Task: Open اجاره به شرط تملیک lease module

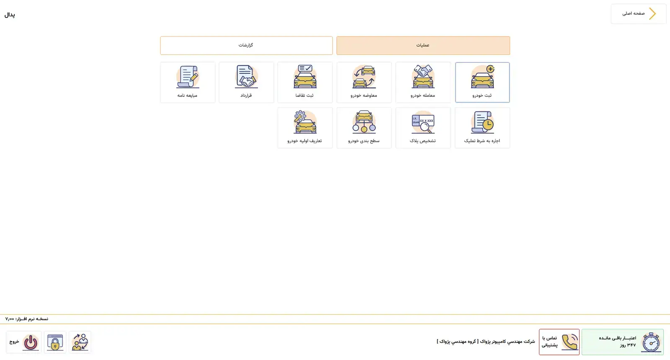Action: coord(482,127)
